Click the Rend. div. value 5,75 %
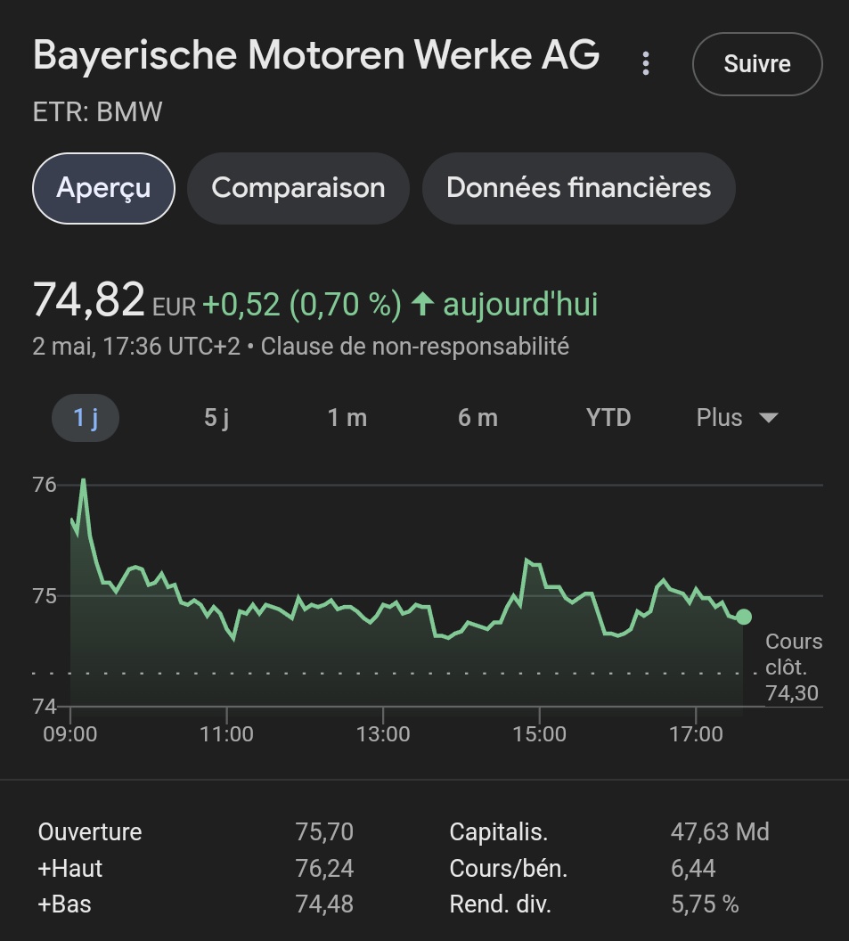This screenshot has width=849, height=941. tap(705, 904)
